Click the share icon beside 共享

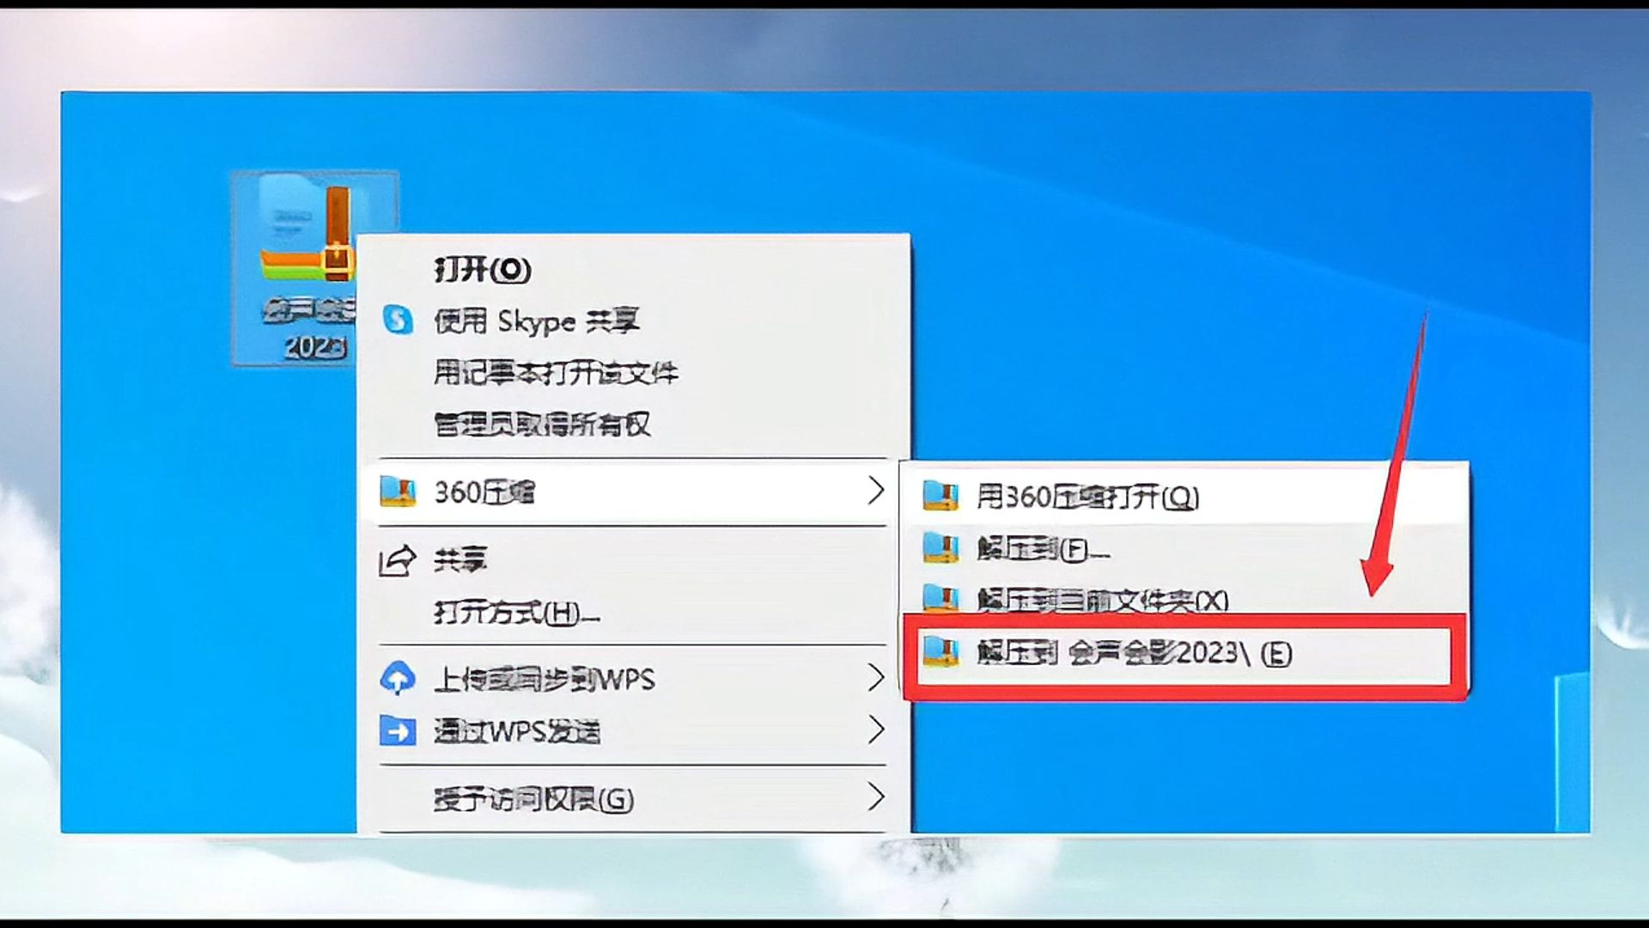pyautogui.click(x=398, y=561)
